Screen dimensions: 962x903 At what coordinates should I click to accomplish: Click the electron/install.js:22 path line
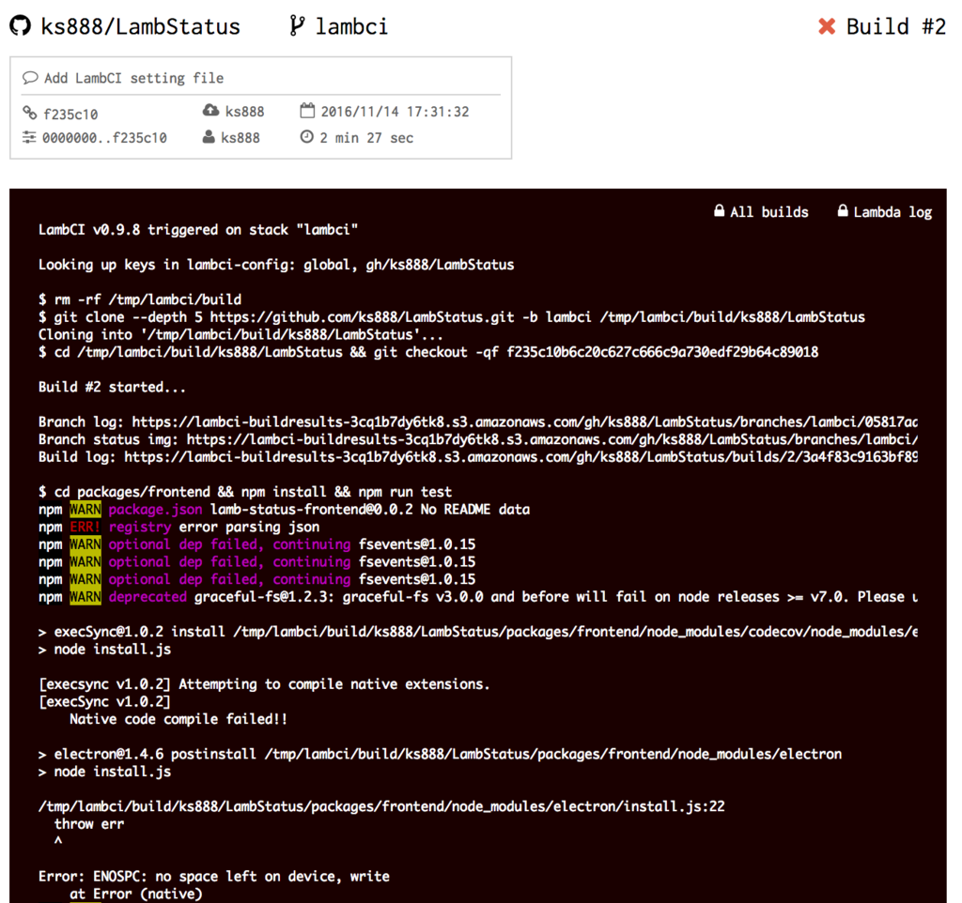pyautogui.click(x=381, y=806)
